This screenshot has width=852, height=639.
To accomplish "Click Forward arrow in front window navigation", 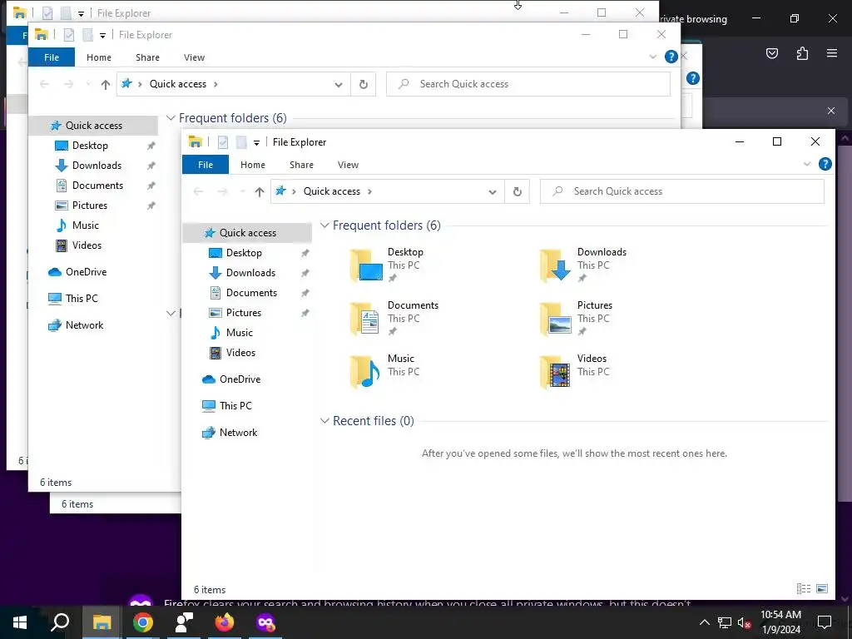I will 222,191.
